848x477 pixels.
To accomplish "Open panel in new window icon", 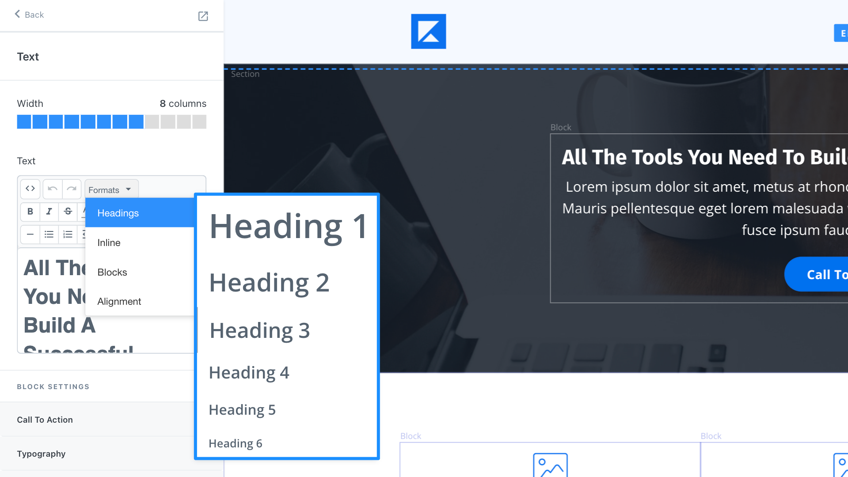I will pos(203,16).
